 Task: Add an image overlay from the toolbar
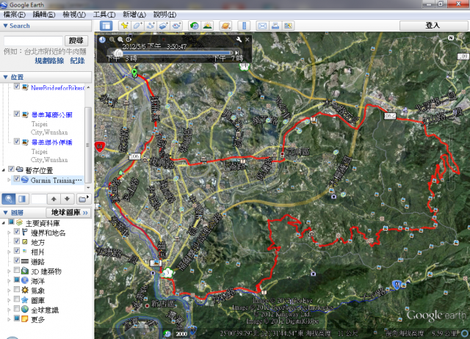click(164, 26)
